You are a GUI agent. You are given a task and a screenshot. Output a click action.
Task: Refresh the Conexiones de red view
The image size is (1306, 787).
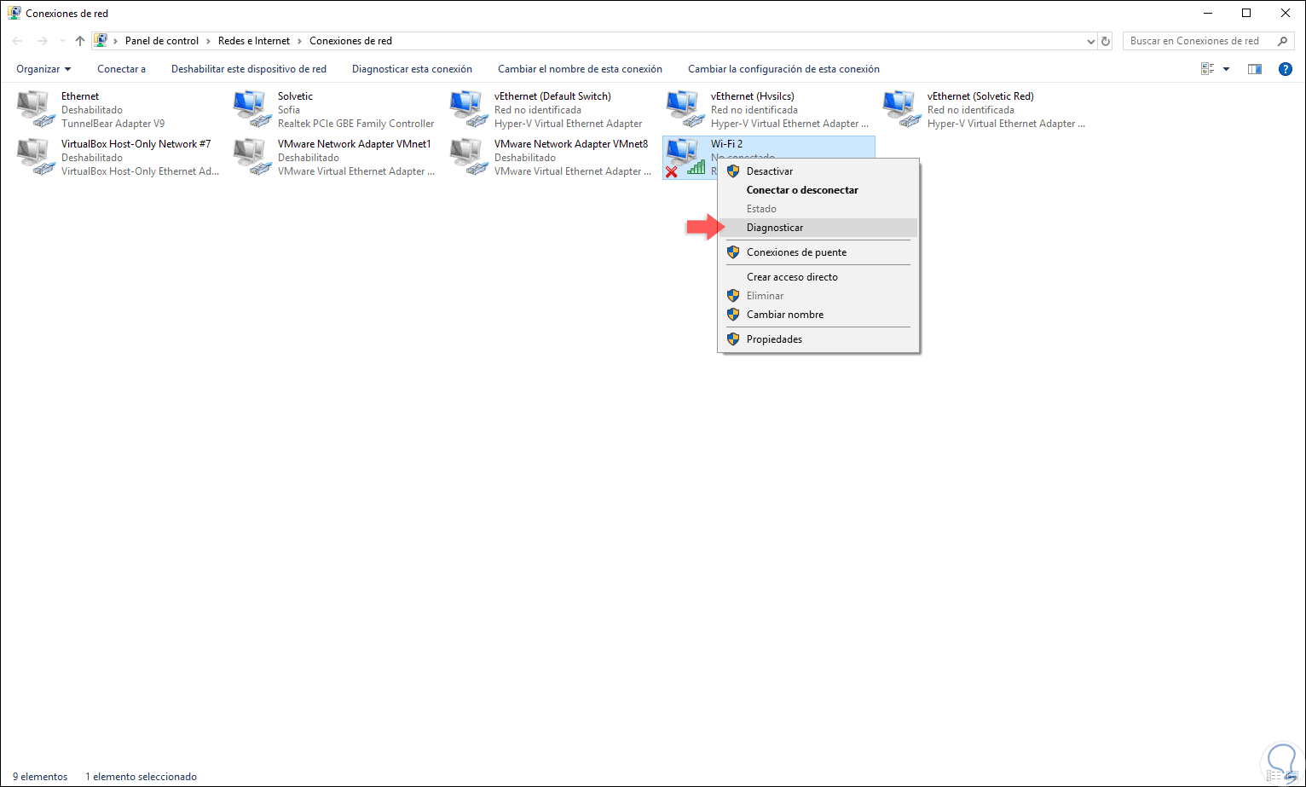click(x=1107, y=41)
